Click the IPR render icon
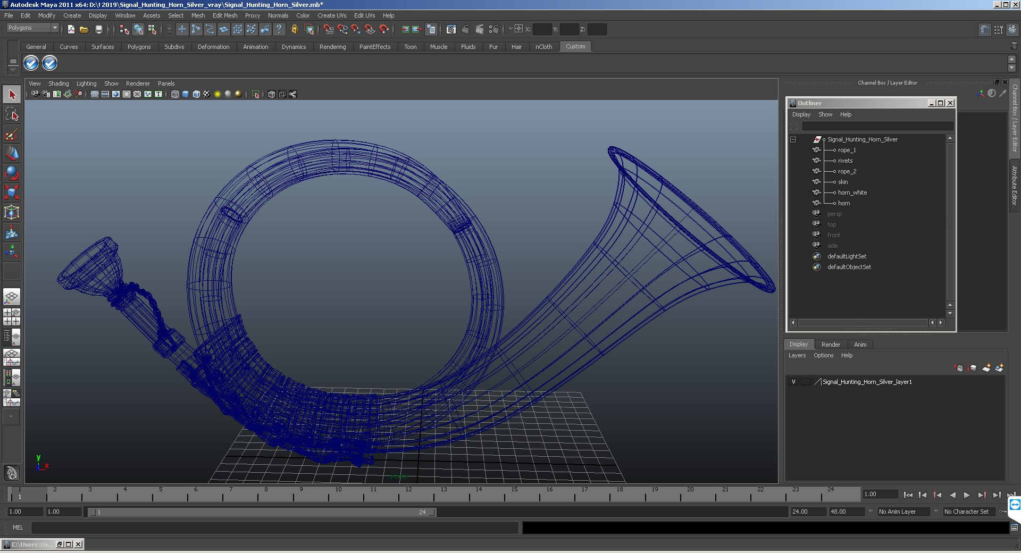 [480, 29]
